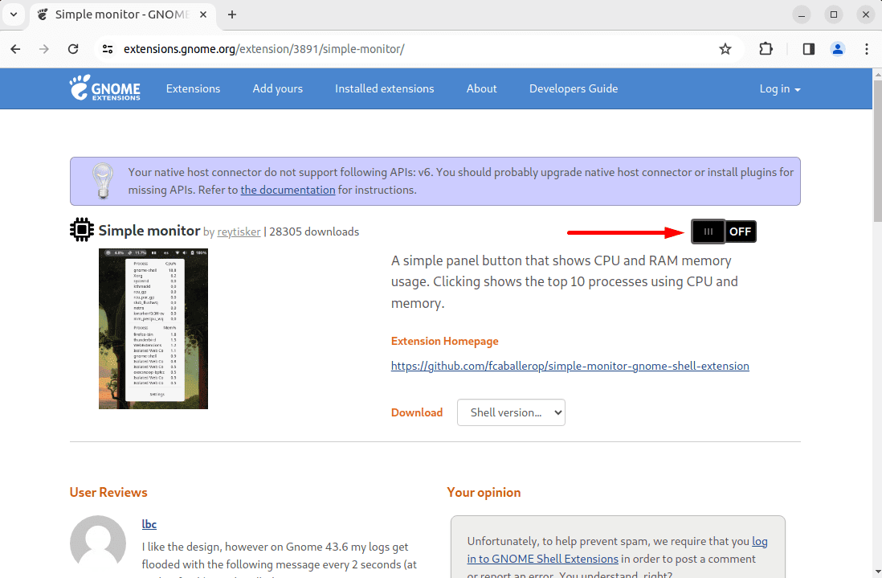The width and height of the screenshot is (882, 578).
Task: Select the '28305 downloads' text
Action: point(314,232)
